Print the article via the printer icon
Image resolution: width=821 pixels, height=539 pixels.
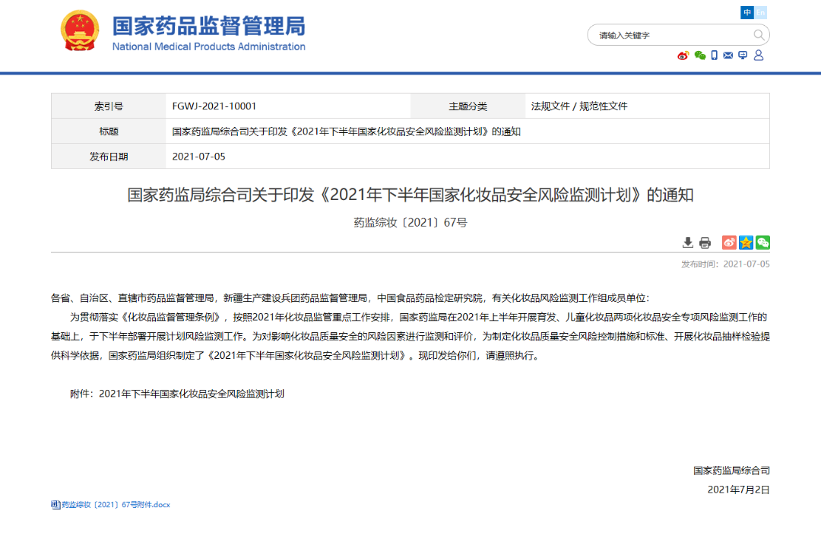click(x=705, y=243)
